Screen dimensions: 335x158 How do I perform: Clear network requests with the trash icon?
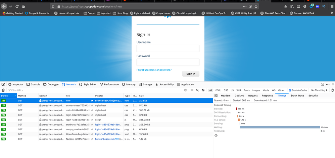coord(3,90)
